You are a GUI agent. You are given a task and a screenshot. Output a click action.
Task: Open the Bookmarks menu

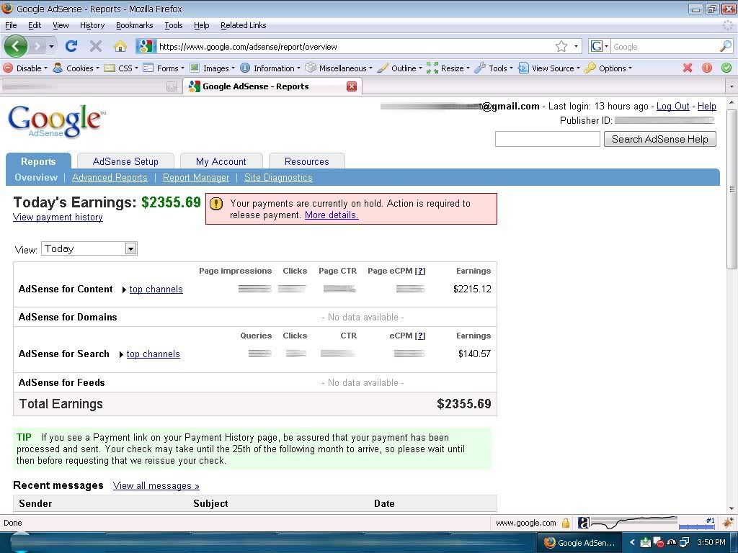point(135,25)
